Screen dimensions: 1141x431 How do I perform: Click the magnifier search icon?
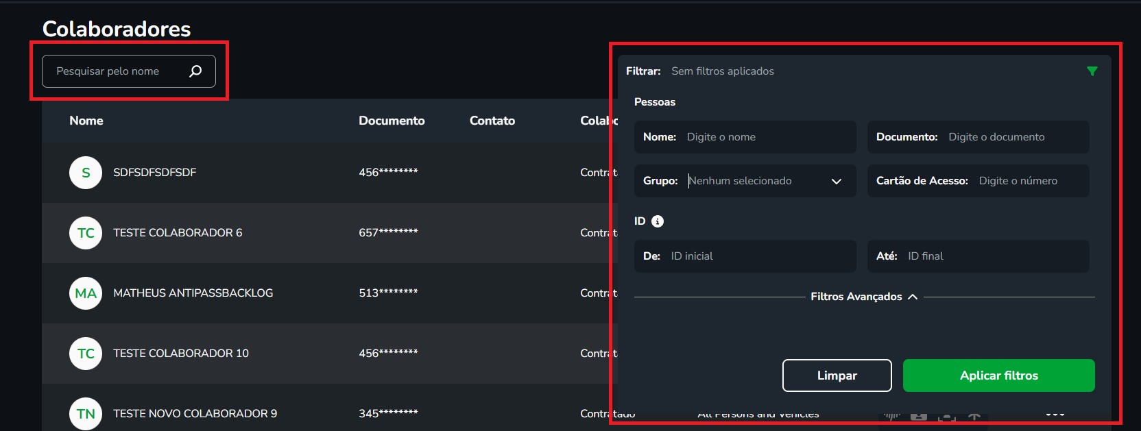[195, 71]
